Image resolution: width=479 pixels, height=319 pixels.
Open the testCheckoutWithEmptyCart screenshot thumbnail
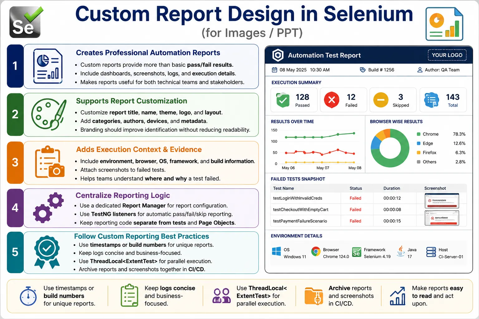pyautogui.click(x=442, y=218)
